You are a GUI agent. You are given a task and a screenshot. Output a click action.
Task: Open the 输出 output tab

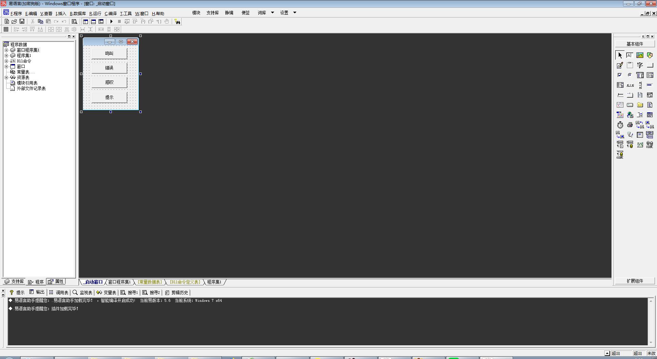pos(37,292)
